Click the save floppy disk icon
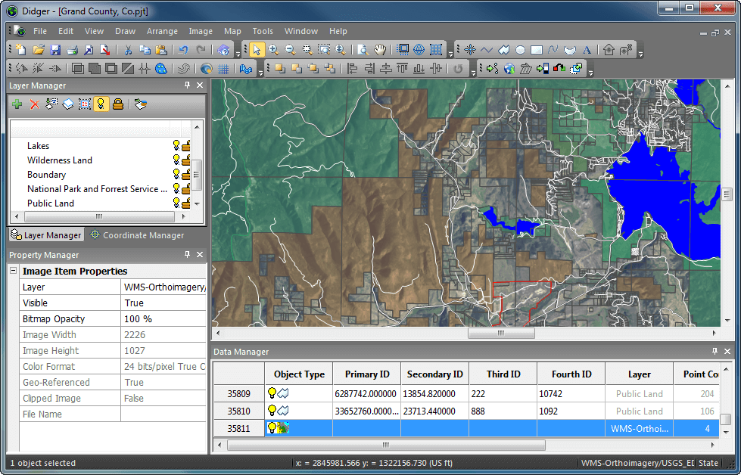The width and height of the screenshot is (741, 475). pyautogui.click(x=55, y=50)
